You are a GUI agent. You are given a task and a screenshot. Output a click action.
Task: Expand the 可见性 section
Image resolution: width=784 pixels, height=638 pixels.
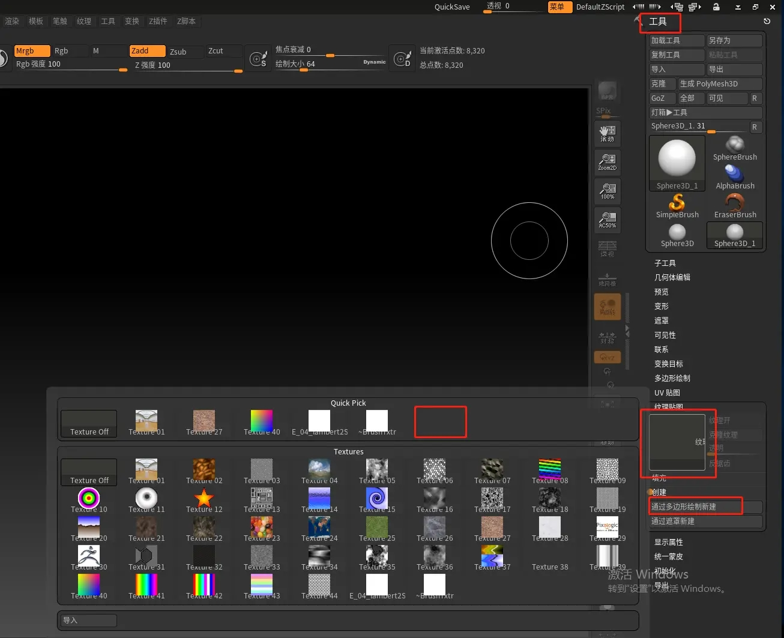coord(665,335)
